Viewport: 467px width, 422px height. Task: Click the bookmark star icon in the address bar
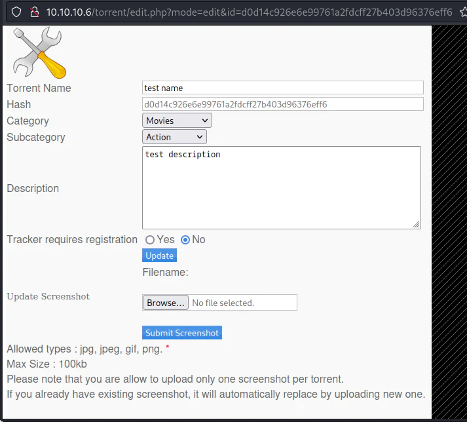click(464, 12)
